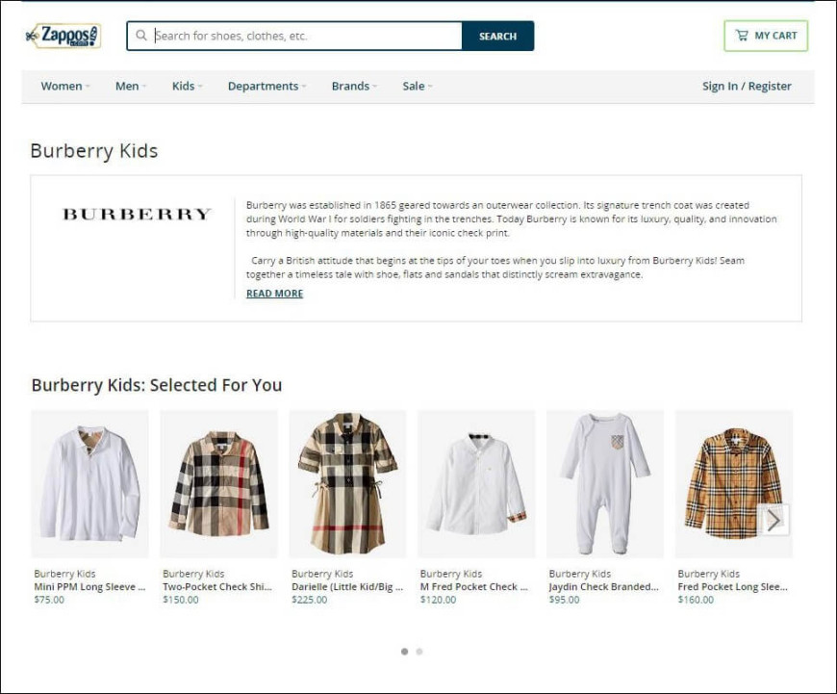
Task: Click the Zappos logo
Action: coord(63,36)
